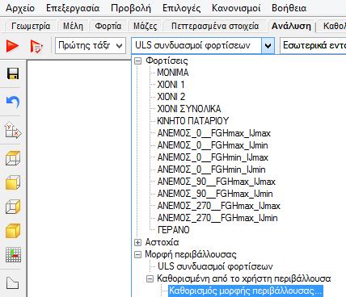Open the ULS συνδυασμοί φορτίσεων combo box arrow
Image resolution: width=346 pixels, height=297 pixels.
click(268, 45)
